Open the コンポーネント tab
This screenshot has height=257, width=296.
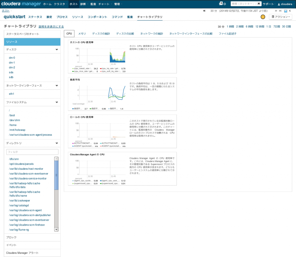pos(97,17)
